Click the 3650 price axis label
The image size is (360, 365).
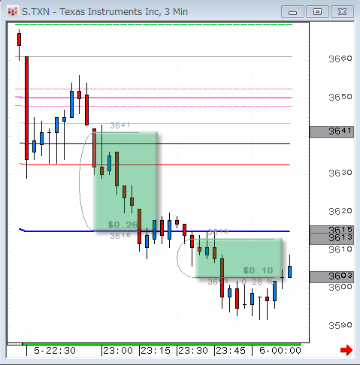(x=340, y=97)
